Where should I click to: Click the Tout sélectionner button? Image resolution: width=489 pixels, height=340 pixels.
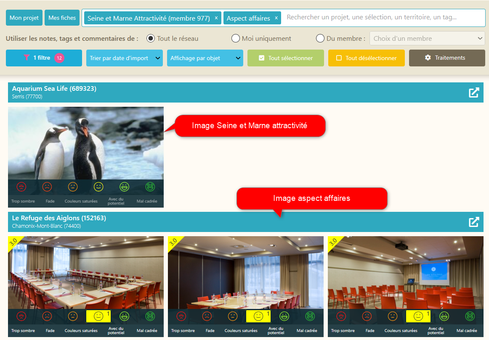pyautogui.click(x=286, y=58)
